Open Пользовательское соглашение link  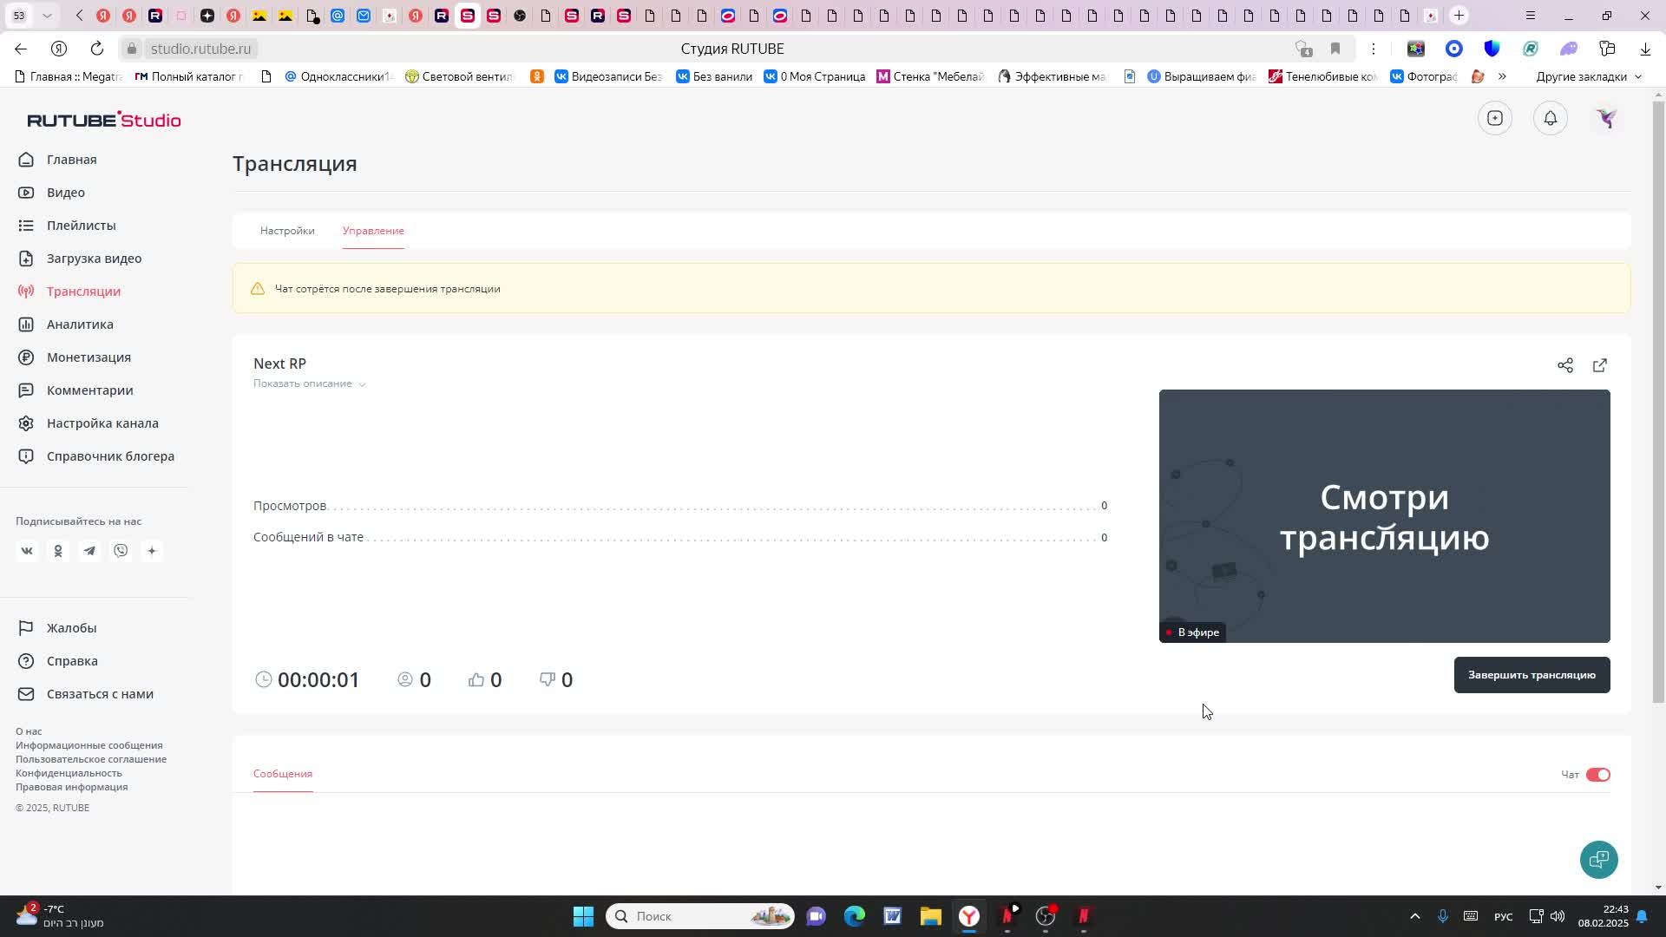point(91,759)
